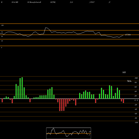This screenshot has width=139, height=139.
Task: Click the -100 label on the histogram axis
Action: [136, 123]
